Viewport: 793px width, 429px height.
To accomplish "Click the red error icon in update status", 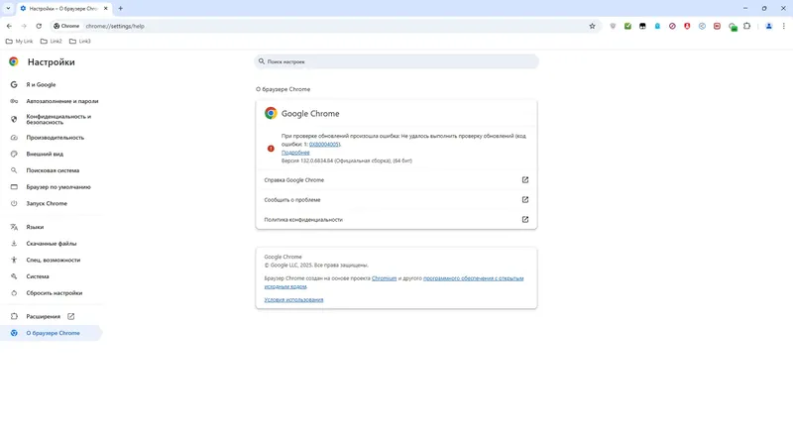I will coord(271,149).
